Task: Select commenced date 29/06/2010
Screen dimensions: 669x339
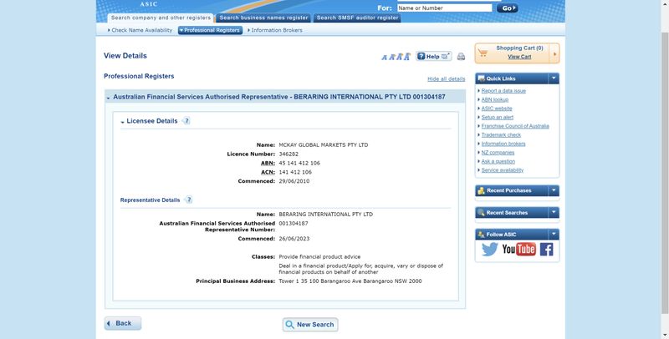Action: pos(294,181)
